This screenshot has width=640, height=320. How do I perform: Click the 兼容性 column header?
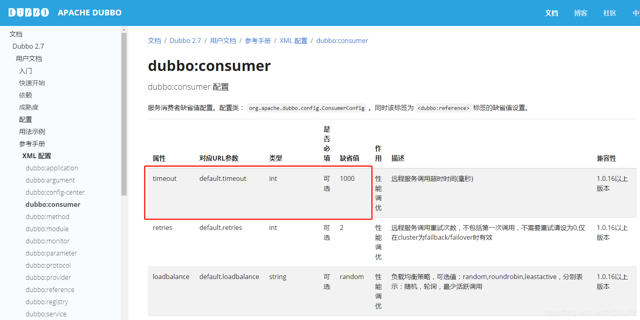(x=606, y=158)
